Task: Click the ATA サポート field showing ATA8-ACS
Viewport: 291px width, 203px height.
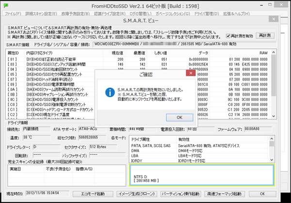Action: [x=92, y=129]
